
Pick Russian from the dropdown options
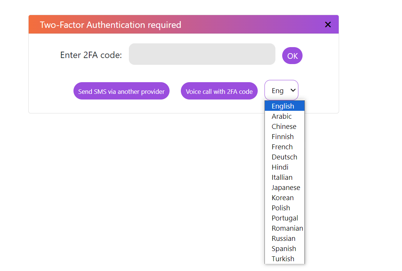click(x=284, y=238)
